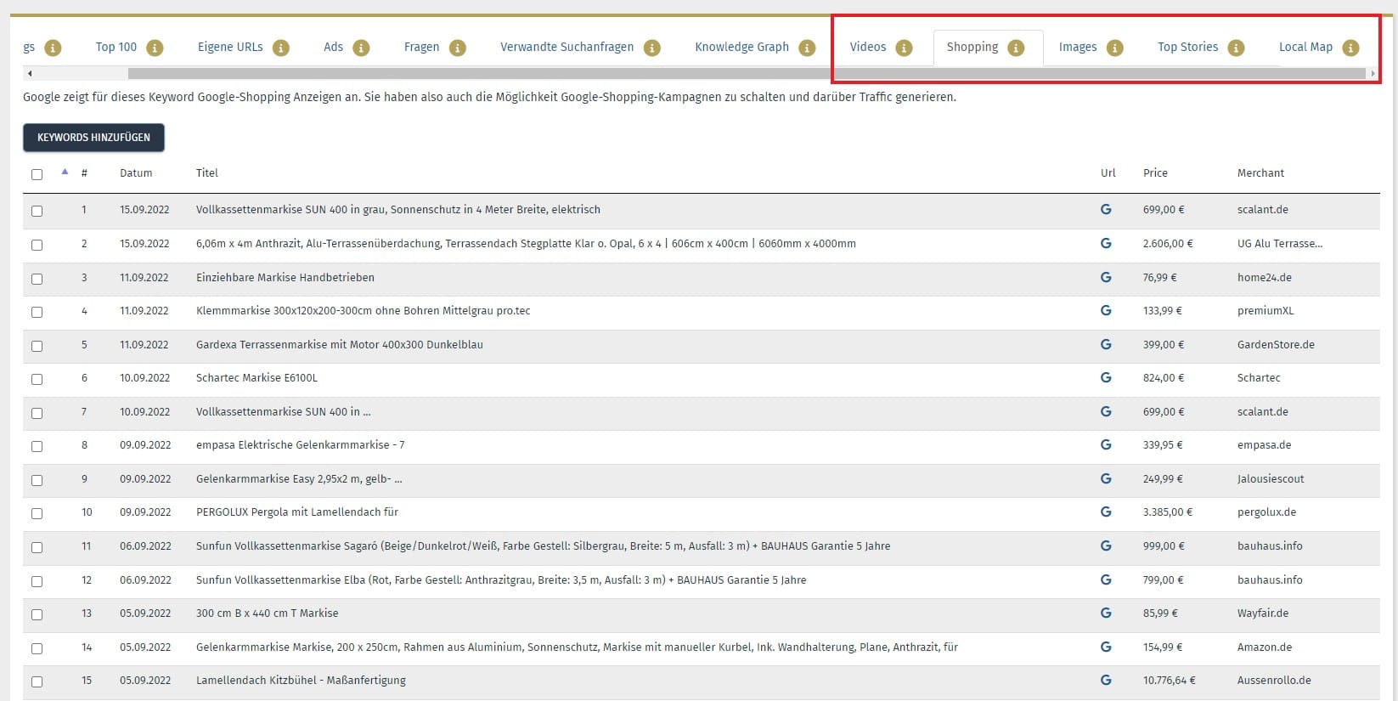
Task: Click the 10.776,64 € price cell
Action: (1169, 680)
